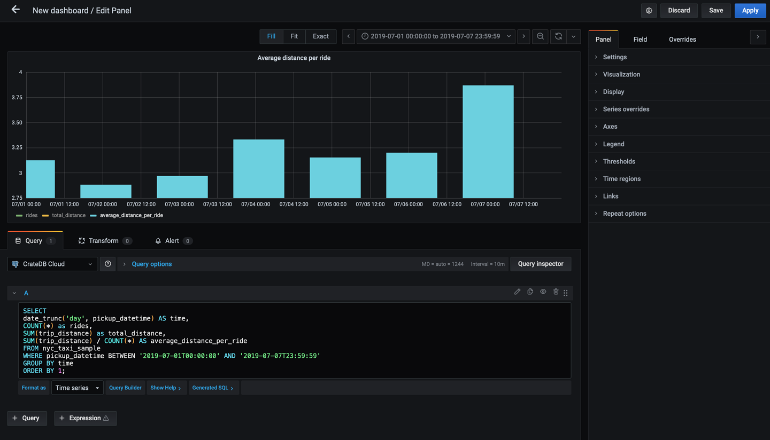Expand the Repeat options section

tap(679, 214)
